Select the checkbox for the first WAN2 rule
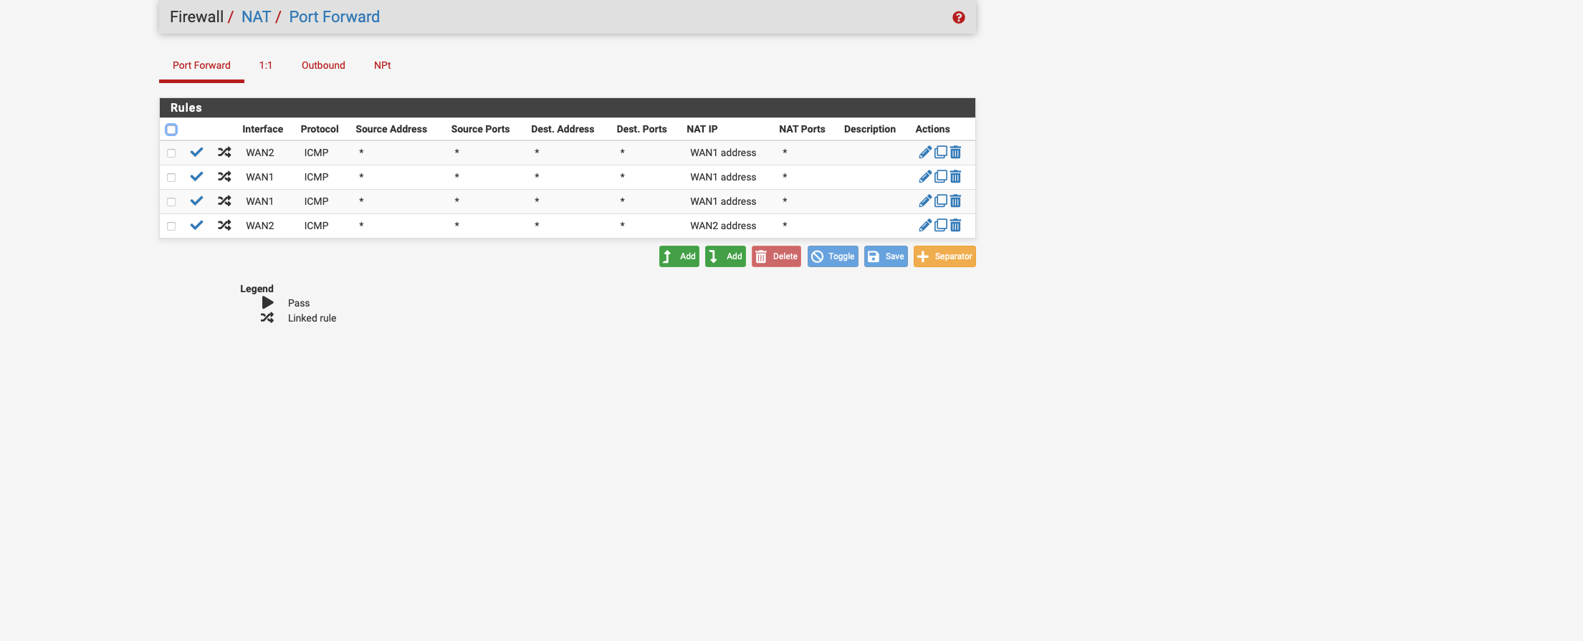The width and height of the screenshot is (1583, 641). tap(171, 153)
